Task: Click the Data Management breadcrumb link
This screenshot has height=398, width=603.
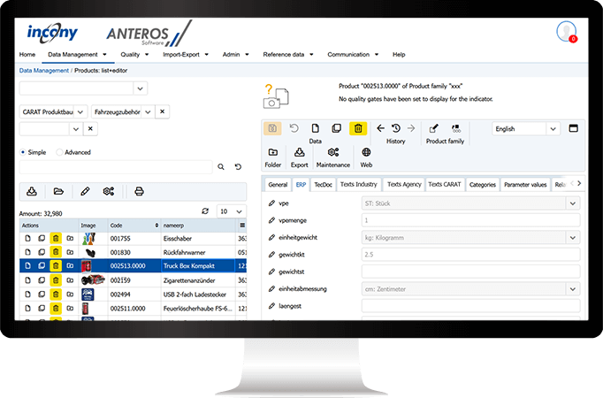Action: pos(44,71)
